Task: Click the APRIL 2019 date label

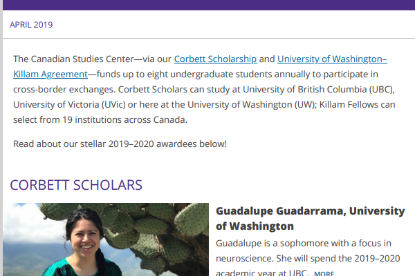Action: 31,25
